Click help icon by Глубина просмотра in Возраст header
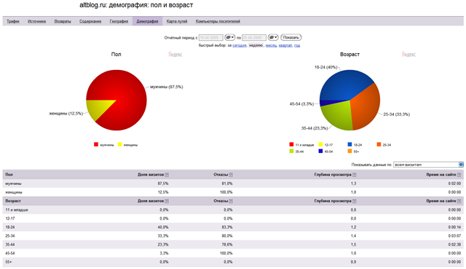This screenshot has width=466, height=269. pos(355,201)
